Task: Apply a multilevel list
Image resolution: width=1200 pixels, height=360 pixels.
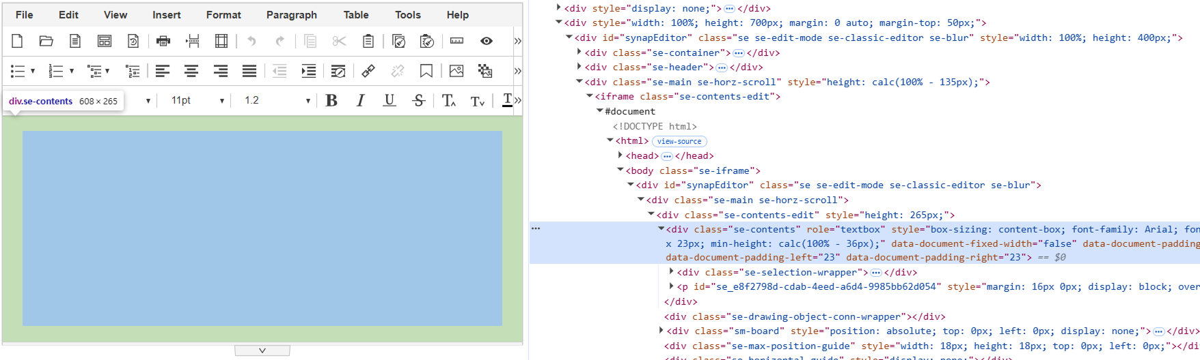Action: [94, 70]
